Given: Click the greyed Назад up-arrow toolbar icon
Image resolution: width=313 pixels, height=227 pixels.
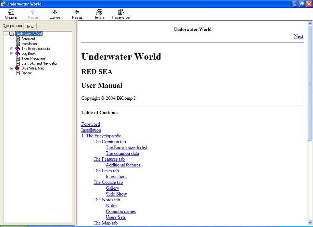Looking at the screenshot, I should (x=33, y=12).
